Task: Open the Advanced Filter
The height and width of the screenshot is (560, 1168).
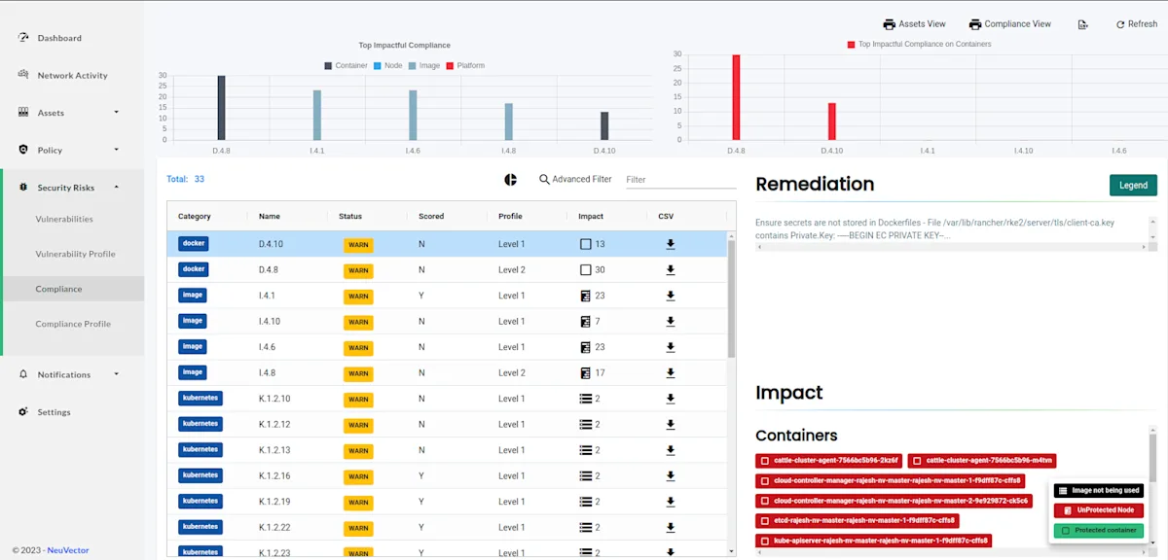Action: (575, 179)
